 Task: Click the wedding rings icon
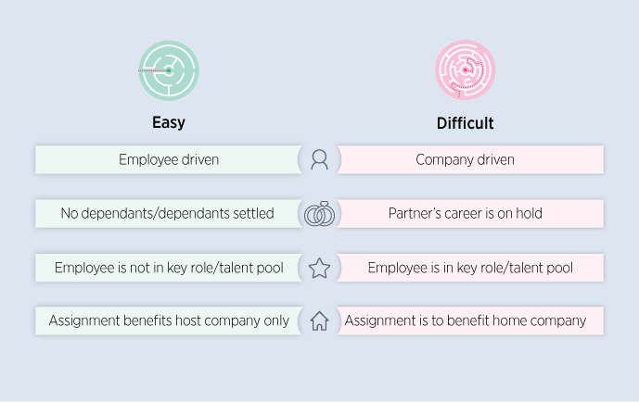[x=319, y=214]
